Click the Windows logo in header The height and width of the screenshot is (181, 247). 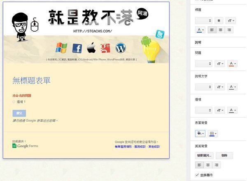61,48
